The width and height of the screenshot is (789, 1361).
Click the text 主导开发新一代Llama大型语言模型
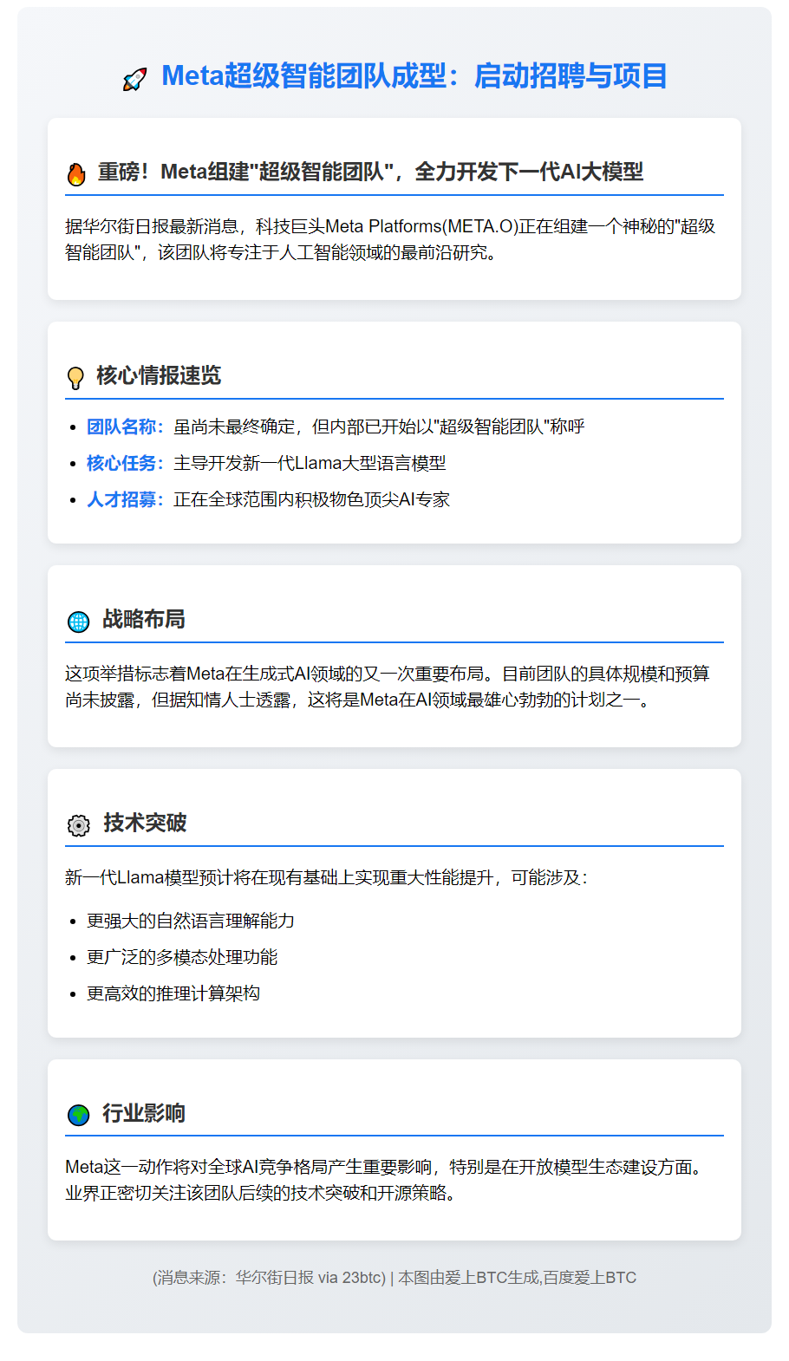tap(310, 463)
